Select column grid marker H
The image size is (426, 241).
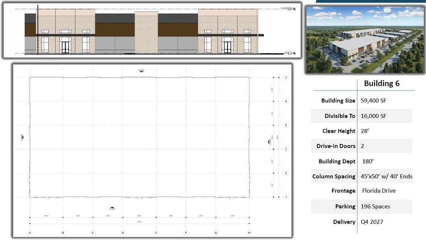249,233
